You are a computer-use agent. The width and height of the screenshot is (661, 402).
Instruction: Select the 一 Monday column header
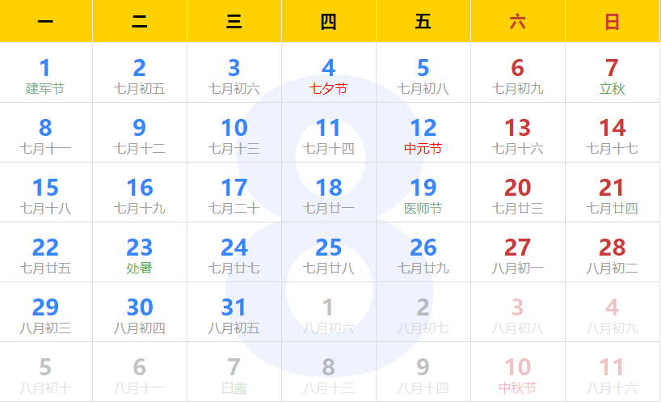(x=45, y=22)
